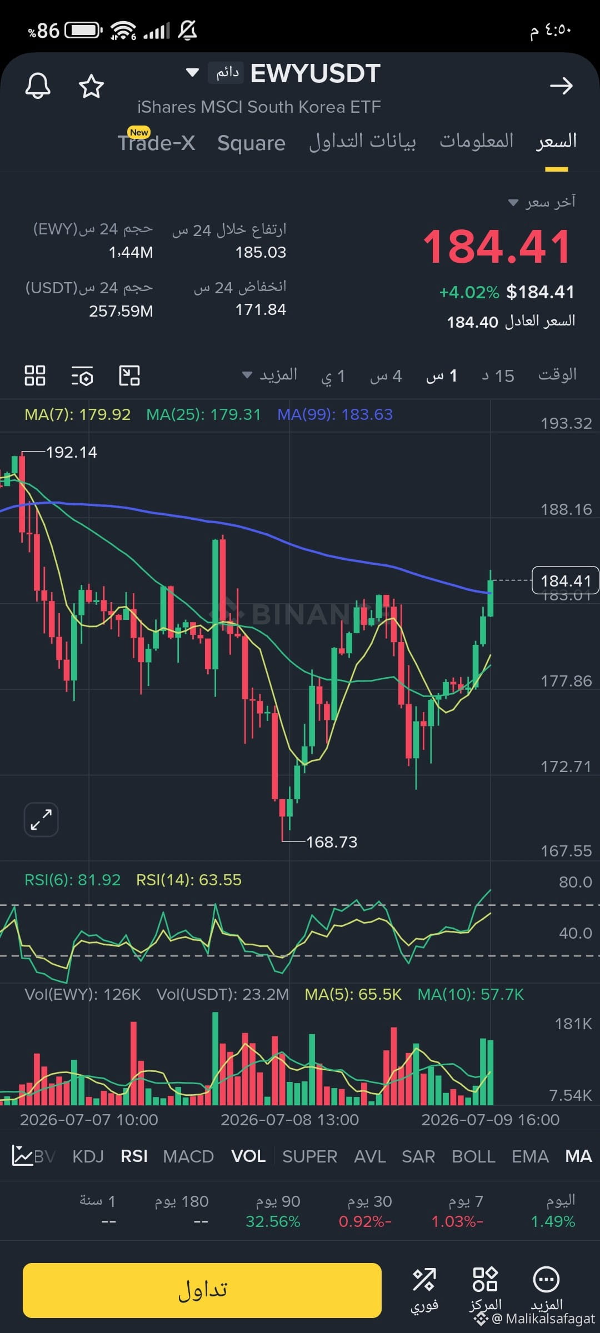The height and width of the screenshot is (1333, 600).
Task: Toggle the MACD sub-indicator
Action: (x=188, y=1156)
